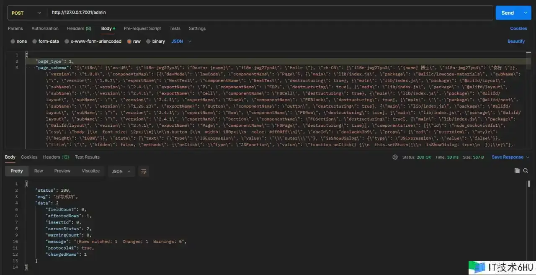
Task: Open the Send button arrow menu
Action: pyautogui.click(x=526, y=13)
